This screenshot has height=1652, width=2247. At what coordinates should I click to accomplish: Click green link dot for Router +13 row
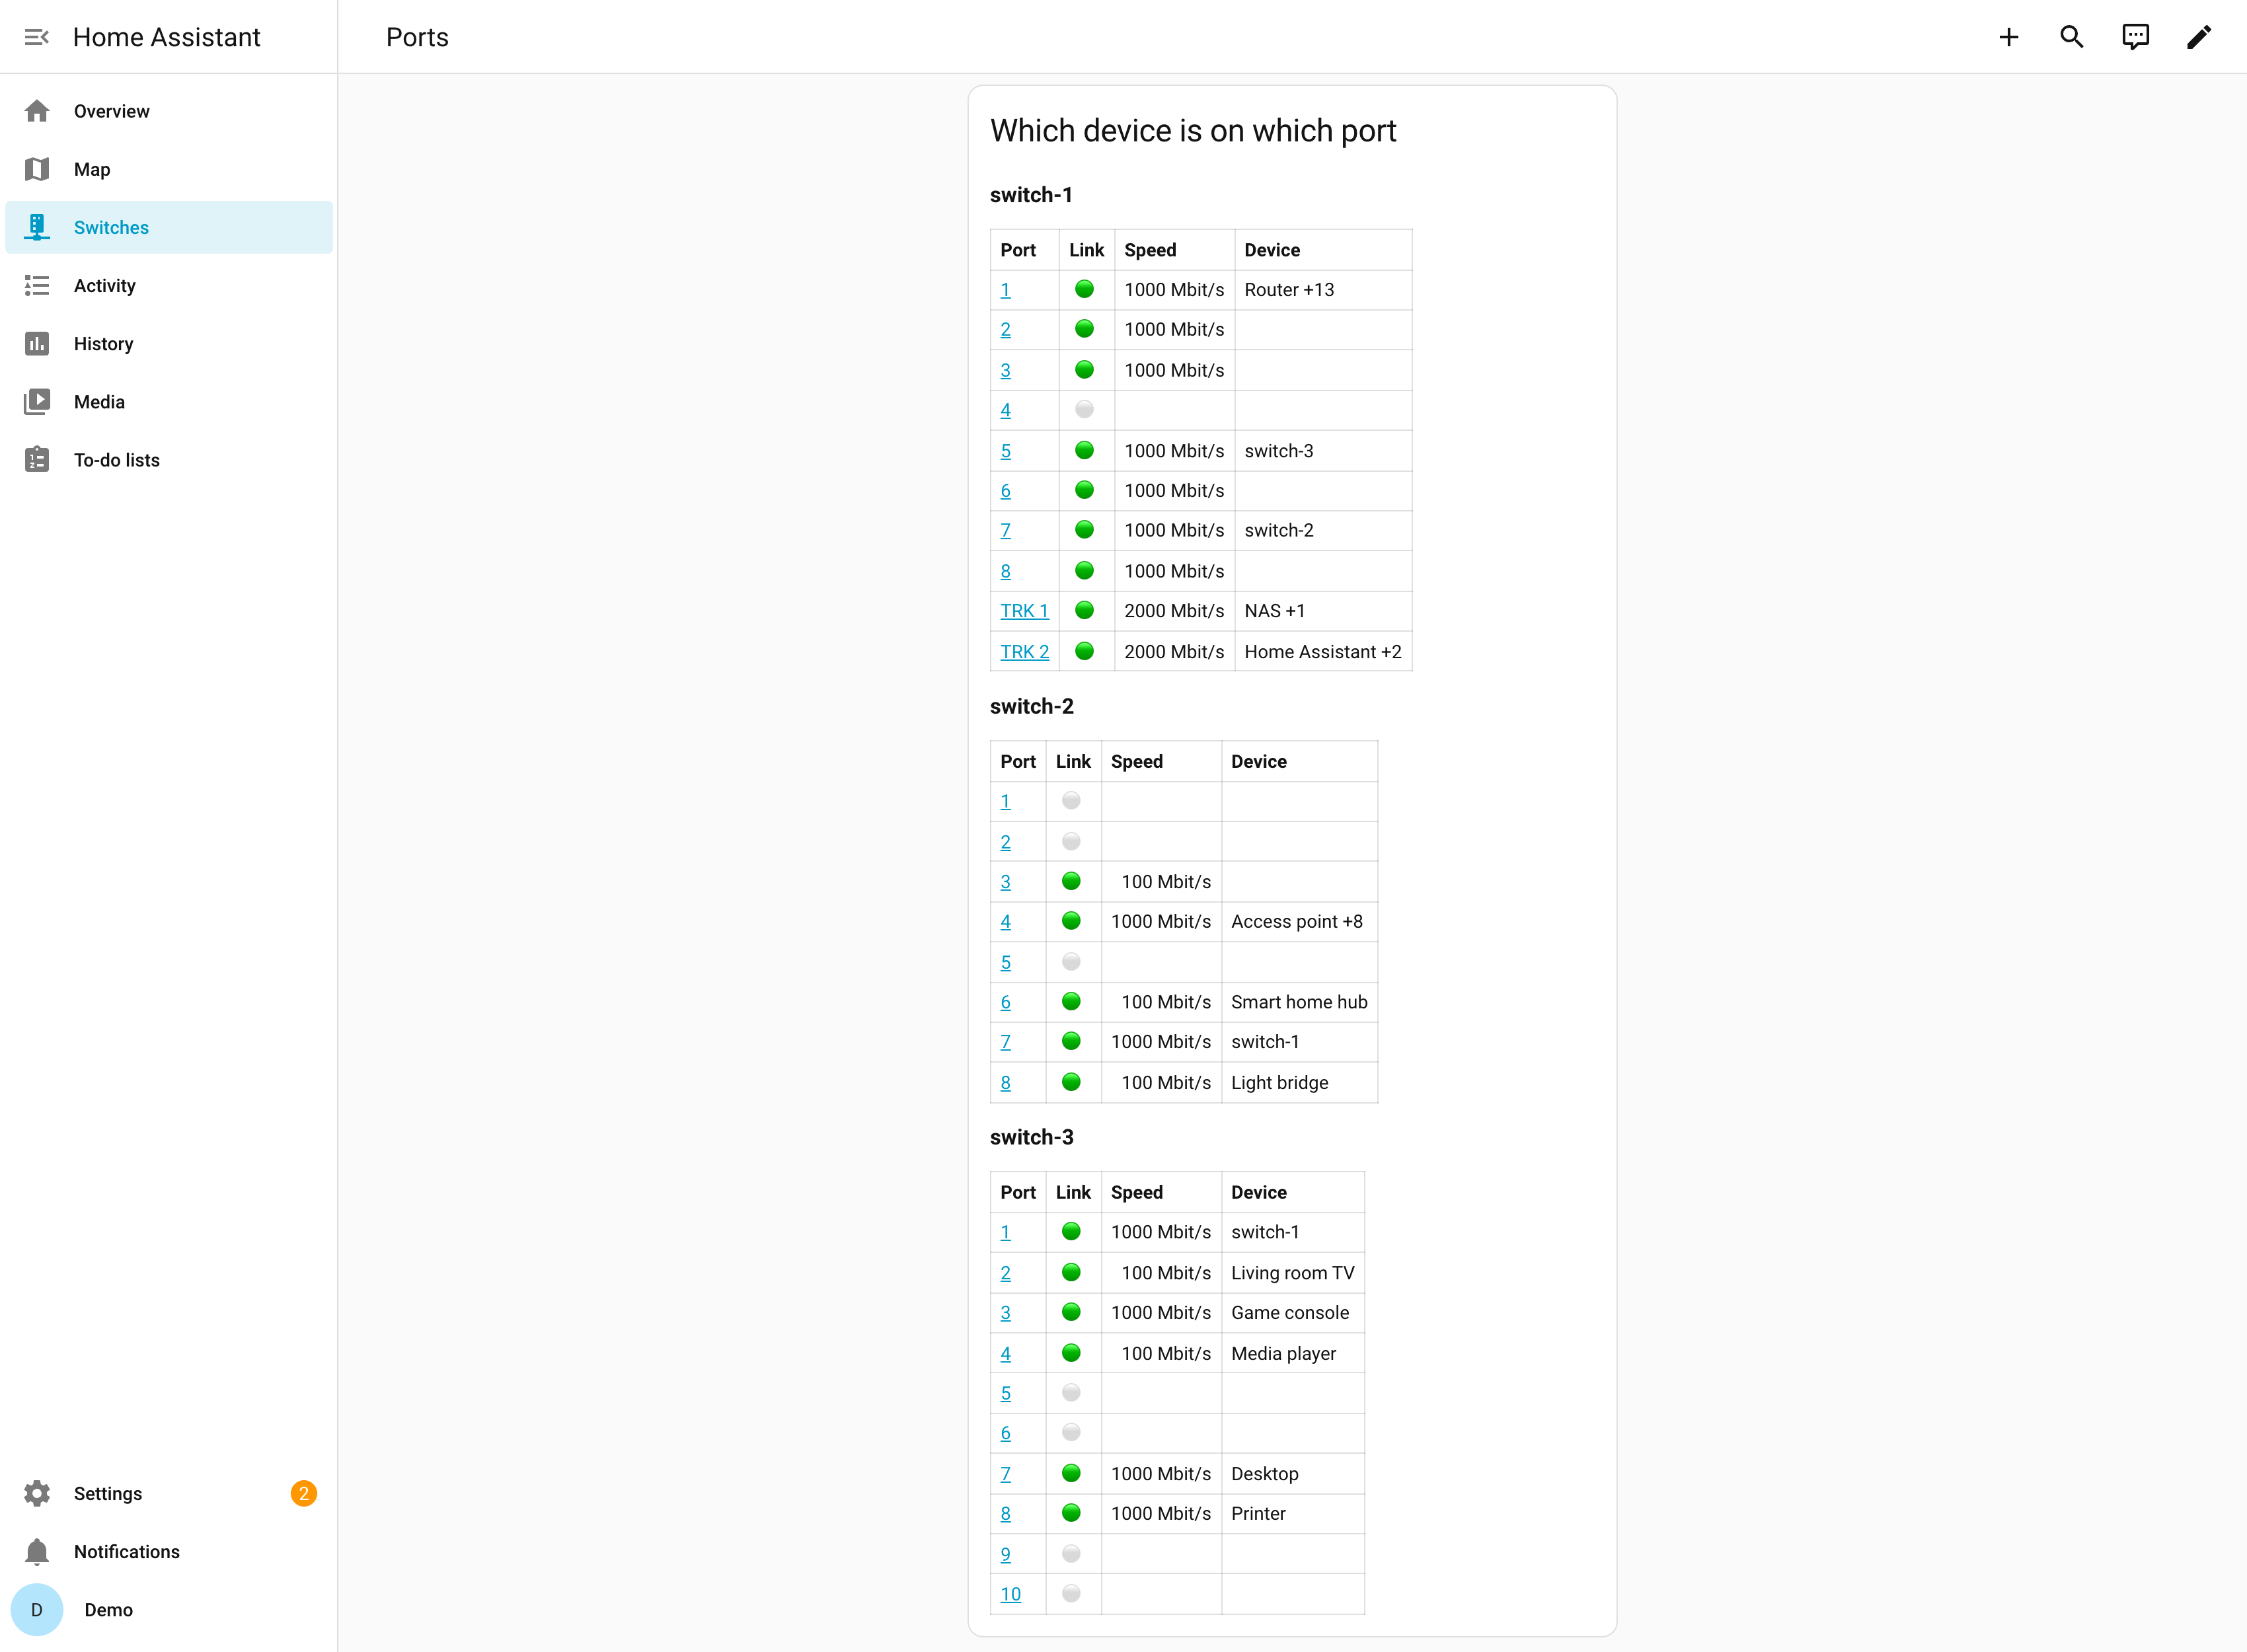(1084, 289)
